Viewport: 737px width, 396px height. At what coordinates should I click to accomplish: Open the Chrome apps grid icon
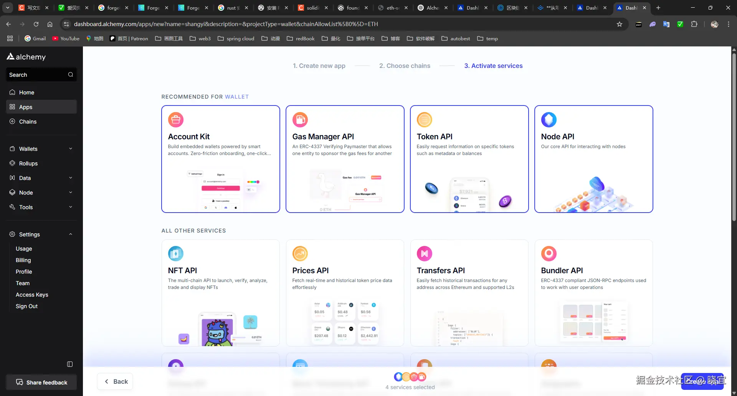(10, 38)
